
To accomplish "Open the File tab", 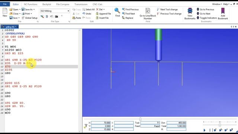I will click(5, 4).
